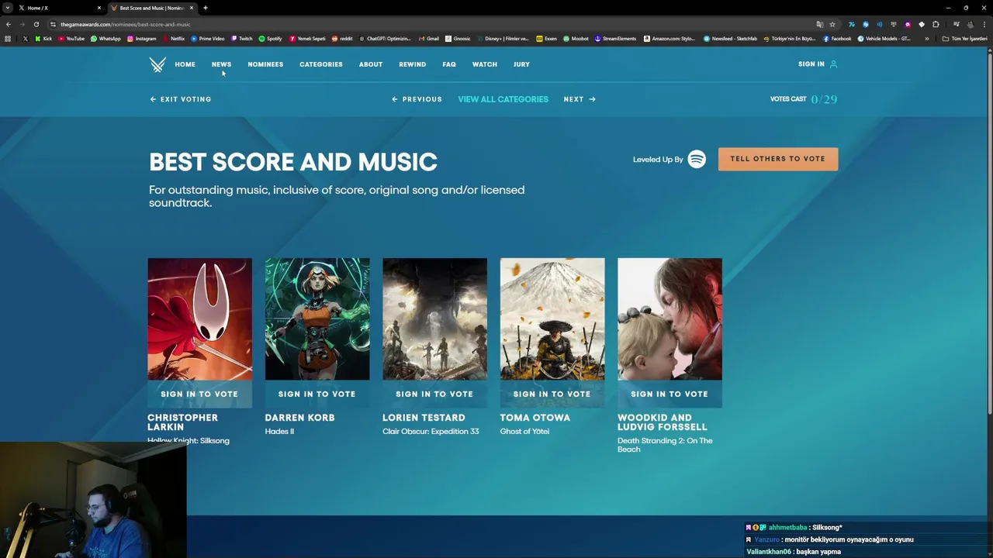993x558 pixels.
Task: Click the SIGN IN link
Action: 811,64
